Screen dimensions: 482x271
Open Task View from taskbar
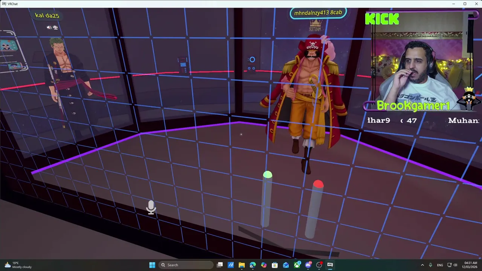(220, 265)
